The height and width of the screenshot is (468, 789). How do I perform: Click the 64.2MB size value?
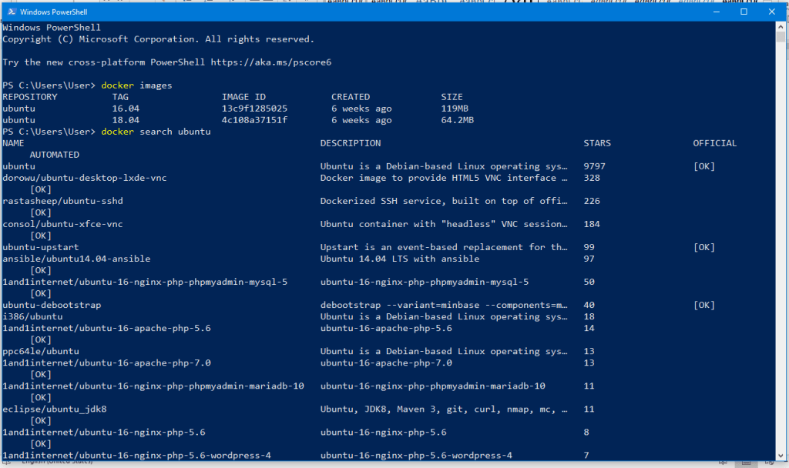[457, 120]
